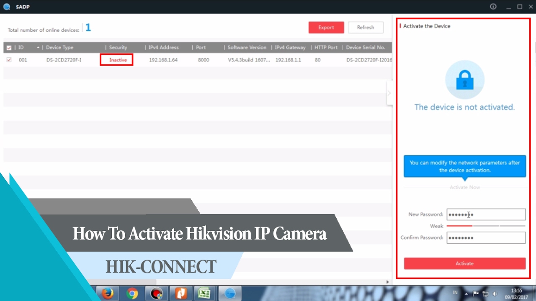
Task: Click the SADP app logo in title bar
Action: tap(6, 7)
